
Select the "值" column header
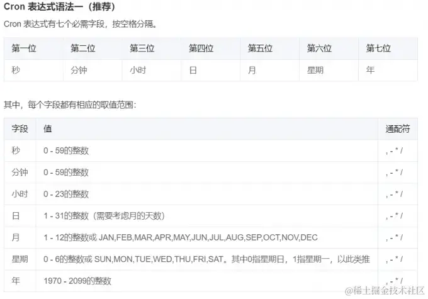(207, 128)
